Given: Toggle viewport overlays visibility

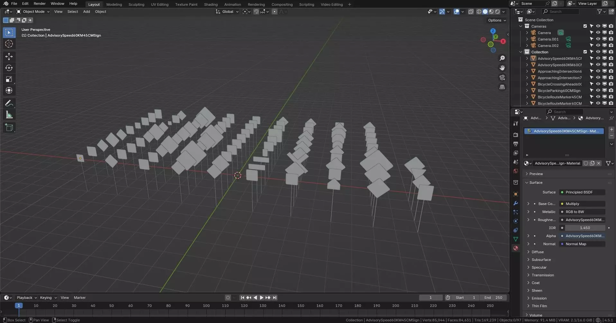Looking at the screenshot, I should coord(457,12).
